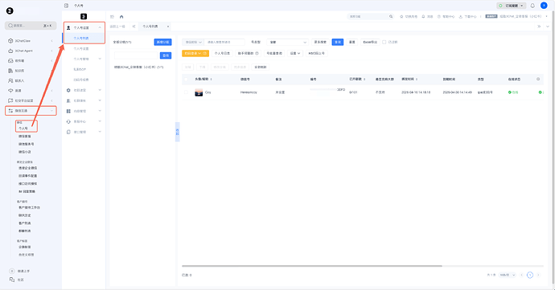The width and height of the screenshot is (555, 290).
Task: Open the contacts person icon item
Action: pos(10,80)
